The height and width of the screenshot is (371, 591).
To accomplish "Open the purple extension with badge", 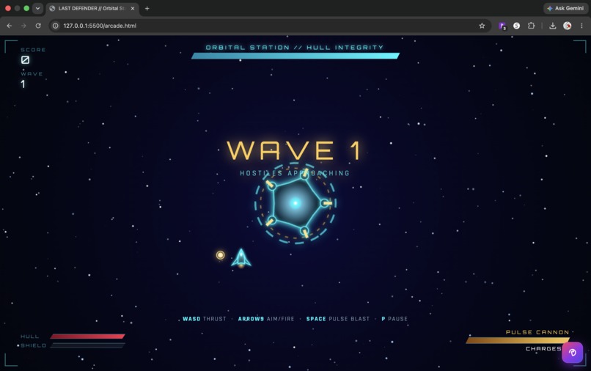I will pos(502,26).
